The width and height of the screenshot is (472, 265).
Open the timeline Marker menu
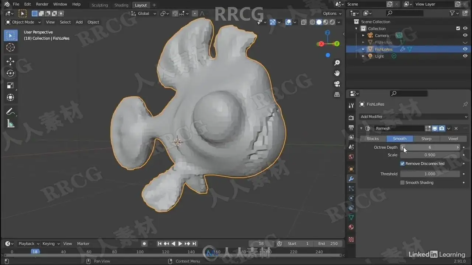83,244
